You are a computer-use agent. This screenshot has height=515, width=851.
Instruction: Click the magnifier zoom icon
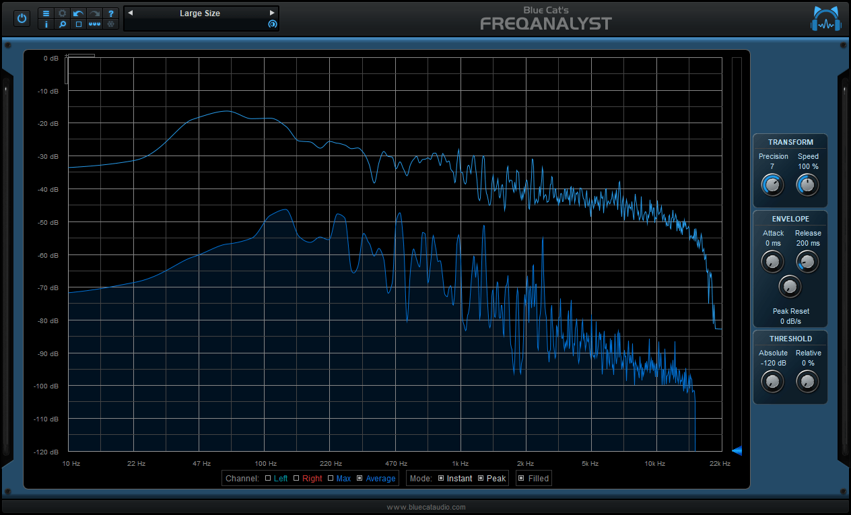coord(63,24)
